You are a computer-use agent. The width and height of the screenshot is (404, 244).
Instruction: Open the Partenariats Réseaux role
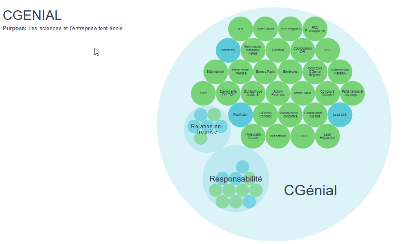[340, 72]
